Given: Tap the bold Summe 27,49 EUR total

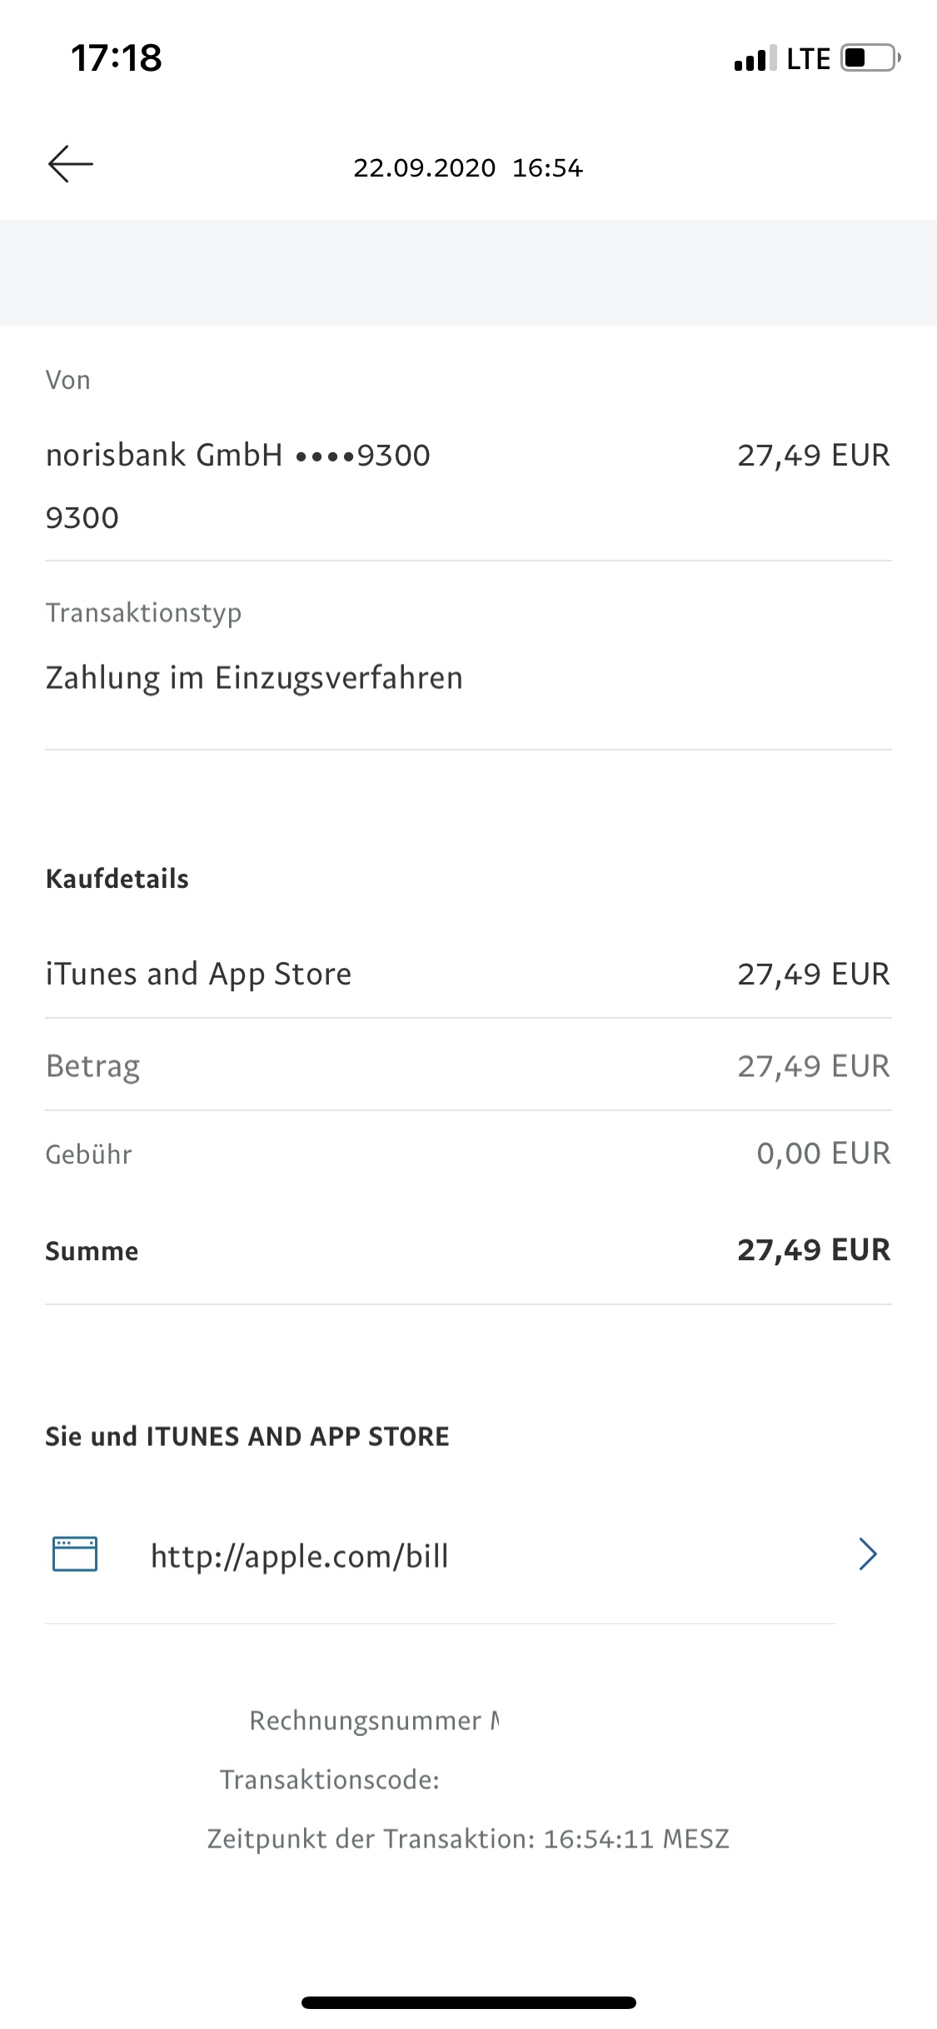Looking at the screenshot, I should pyautogui.click(x=813, y=1250).
